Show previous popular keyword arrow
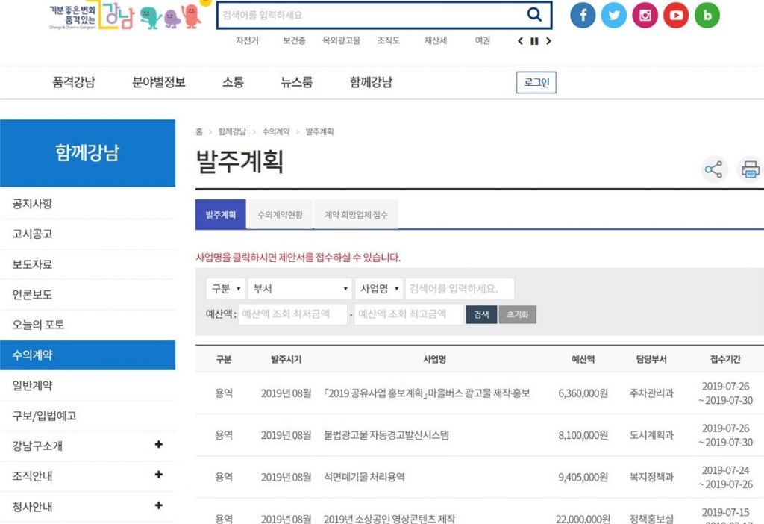This screenshot has height=524, width=764. pos(521,41)
